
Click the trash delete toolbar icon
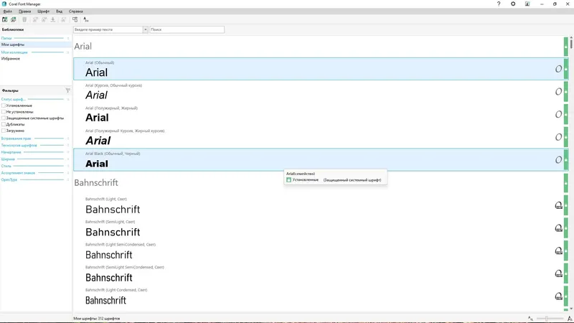point(24,19)
